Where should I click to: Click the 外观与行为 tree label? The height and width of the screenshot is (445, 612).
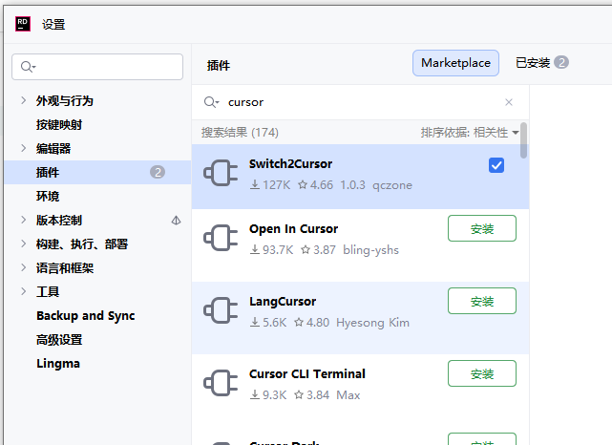point(65,100)
